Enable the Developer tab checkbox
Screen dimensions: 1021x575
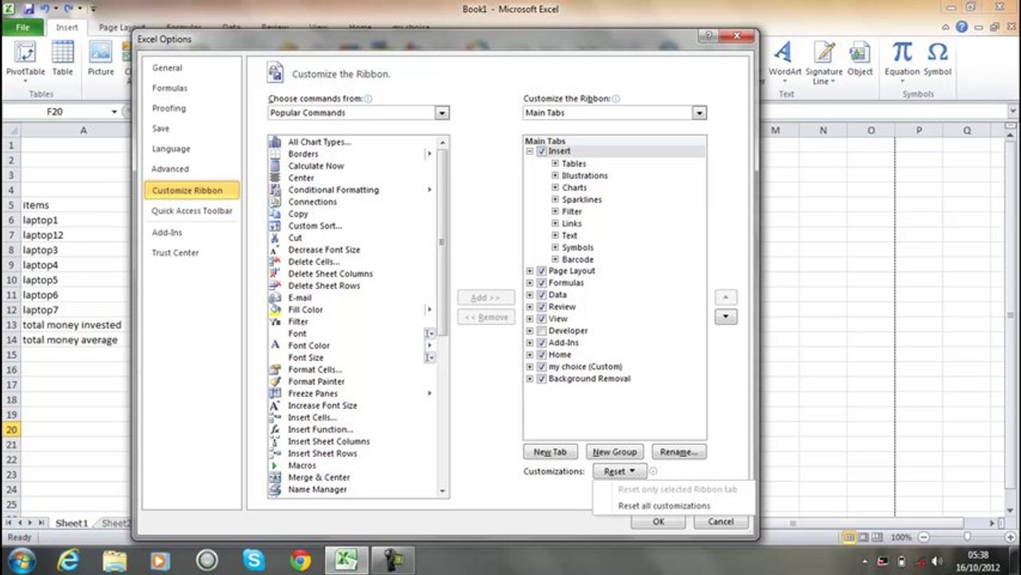542,331
